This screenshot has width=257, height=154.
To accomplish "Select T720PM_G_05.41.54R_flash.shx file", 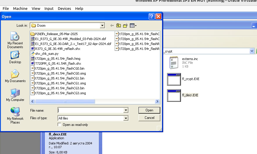I will click(56, 63).
